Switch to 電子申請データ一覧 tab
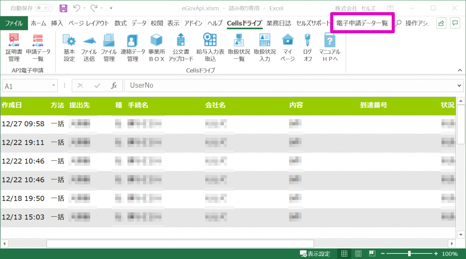Viewport: 466px width, 259px height. coord(362,23)
